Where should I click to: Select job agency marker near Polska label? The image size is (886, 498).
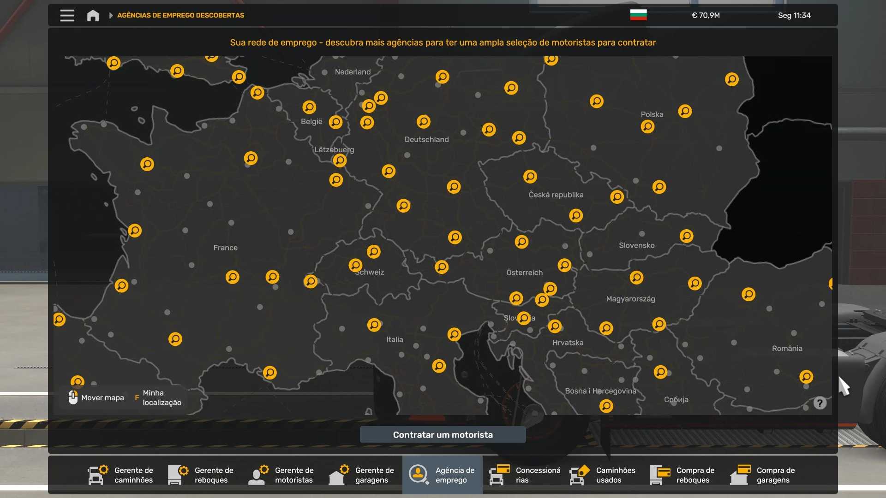[647, 126]
